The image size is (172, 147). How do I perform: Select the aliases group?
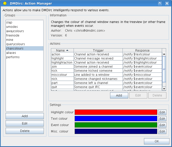[x=24, y=53]
